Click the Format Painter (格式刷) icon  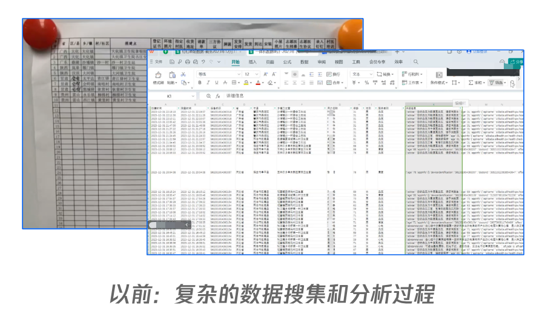coord(158,75)
